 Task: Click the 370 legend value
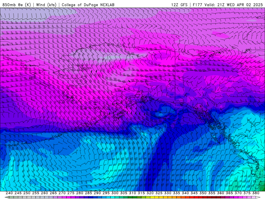tap(238, 193)
